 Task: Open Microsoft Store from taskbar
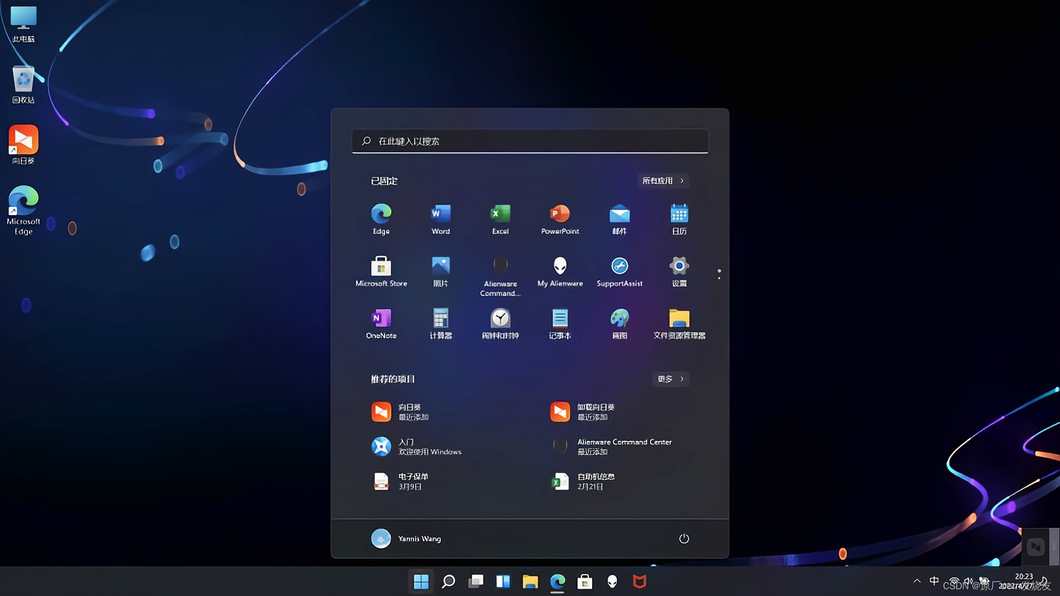pyautogui.click(x=585, y=582)
